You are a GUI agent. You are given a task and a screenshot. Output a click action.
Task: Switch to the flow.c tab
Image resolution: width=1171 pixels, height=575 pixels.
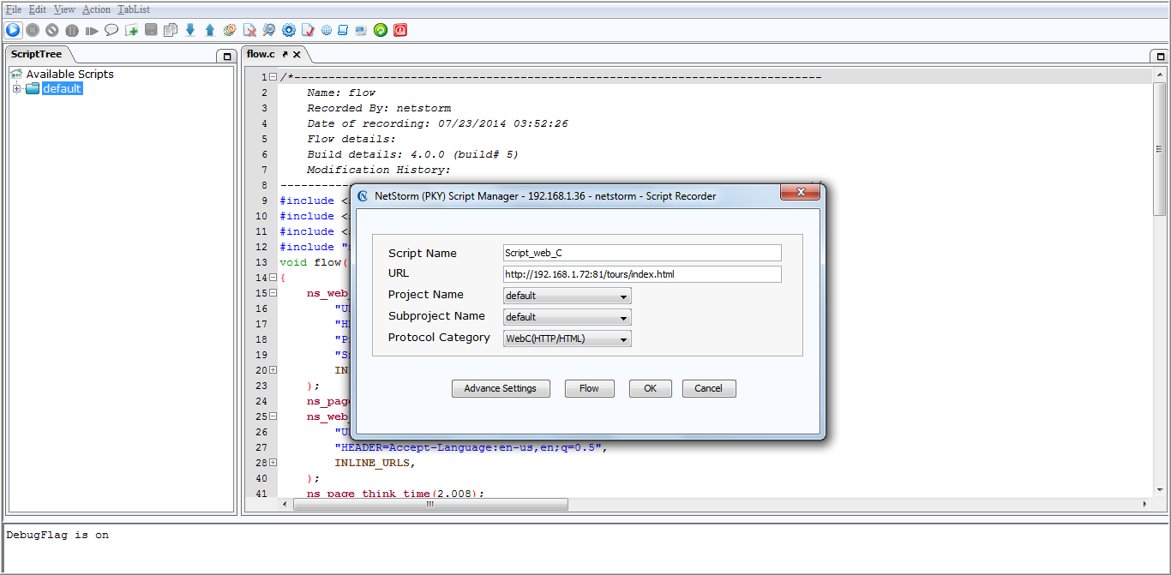coord(261,54)
